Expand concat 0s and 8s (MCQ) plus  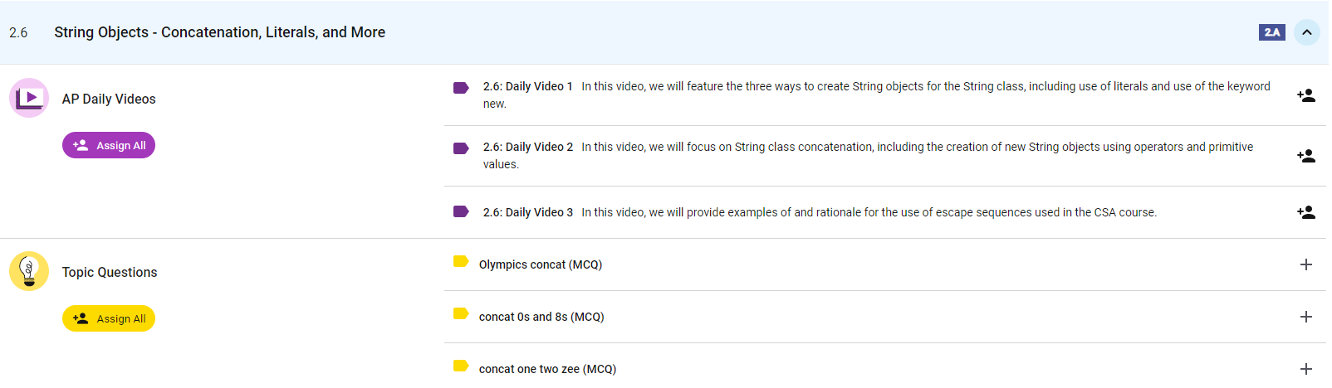pos(1305,317)
